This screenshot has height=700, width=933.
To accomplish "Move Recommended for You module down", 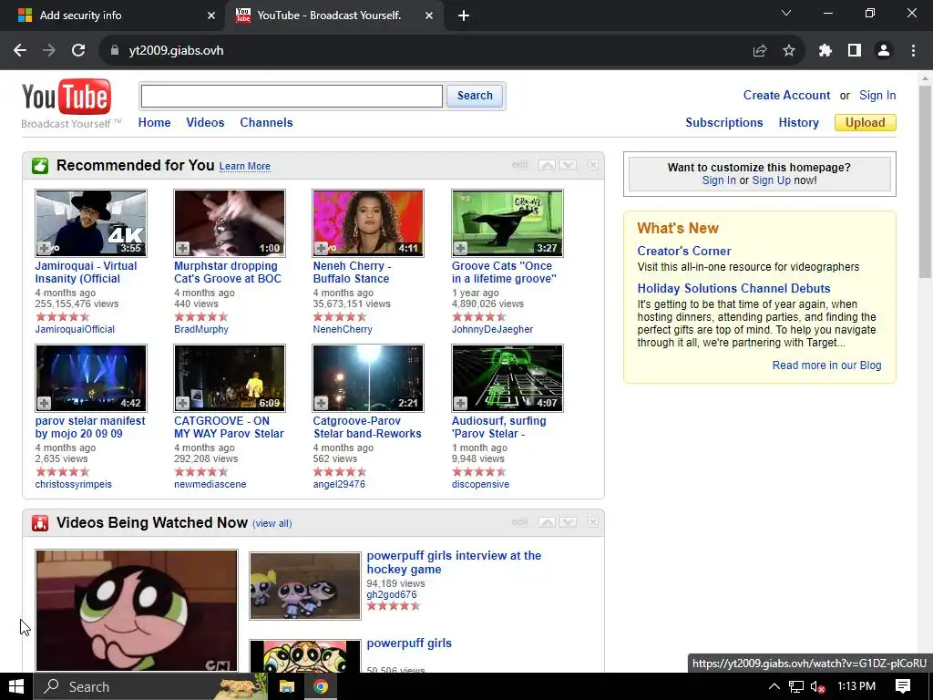I will coord(569,165).
